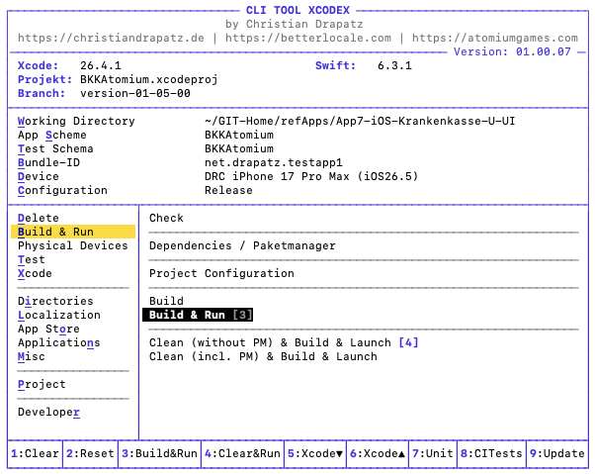This screenshot has width=595, height=474.
Task: Click 6:Xcode up function key
Action: pyautogui.click(x=378, y=454)
